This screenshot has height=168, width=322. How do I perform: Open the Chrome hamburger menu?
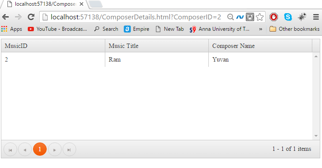point(316,17)
